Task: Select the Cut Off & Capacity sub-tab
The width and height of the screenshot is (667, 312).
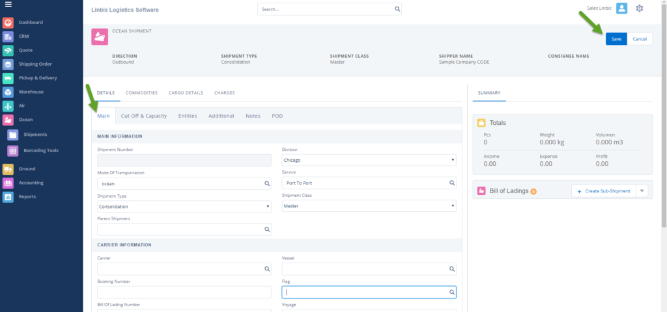Action: (144, 116)
